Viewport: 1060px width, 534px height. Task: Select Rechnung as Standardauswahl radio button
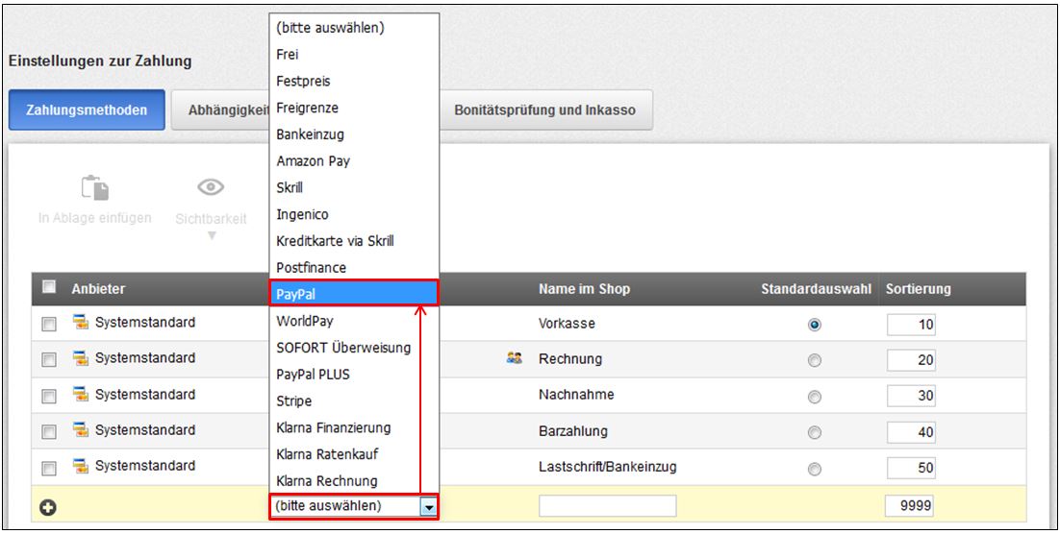tap(815, 360)
